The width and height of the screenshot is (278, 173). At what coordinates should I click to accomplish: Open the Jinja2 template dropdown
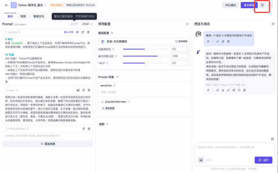(x=87, y=24)
